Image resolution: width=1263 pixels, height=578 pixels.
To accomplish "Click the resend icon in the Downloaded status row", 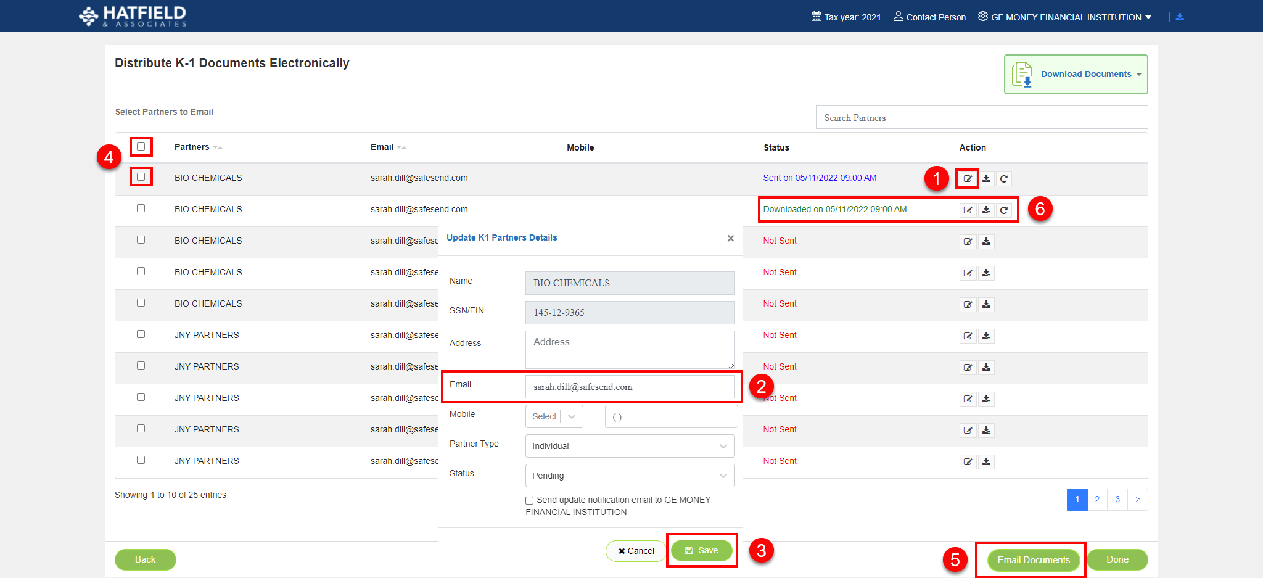I will tap(1004, 210).
